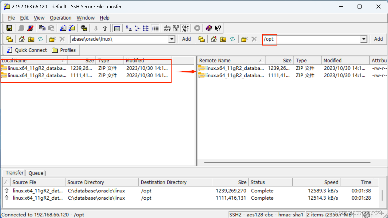Screen dimensions: 388x218
Task: Click local favorite folders icon
Action: [10, 39]
